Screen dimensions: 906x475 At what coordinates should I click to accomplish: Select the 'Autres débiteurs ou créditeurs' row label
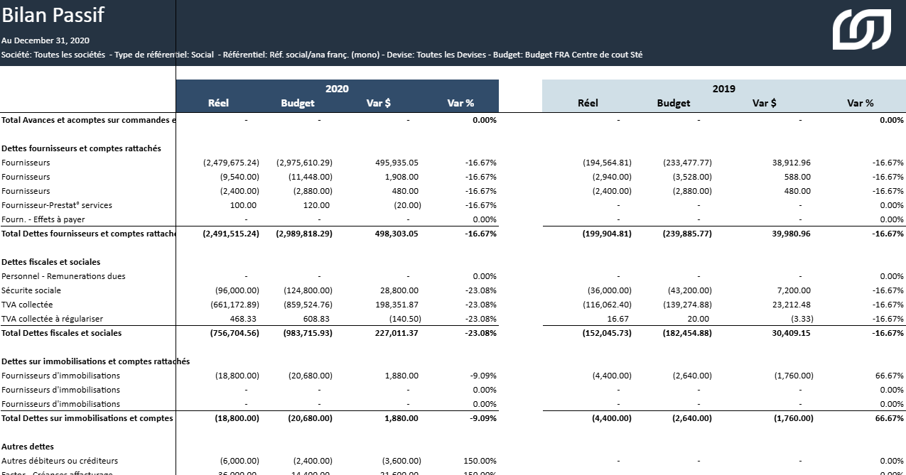click(x=60, y=461)
